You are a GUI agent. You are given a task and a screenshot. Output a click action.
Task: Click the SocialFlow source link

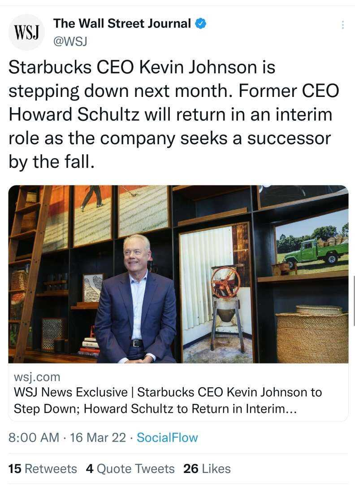[x=167, y=438]
